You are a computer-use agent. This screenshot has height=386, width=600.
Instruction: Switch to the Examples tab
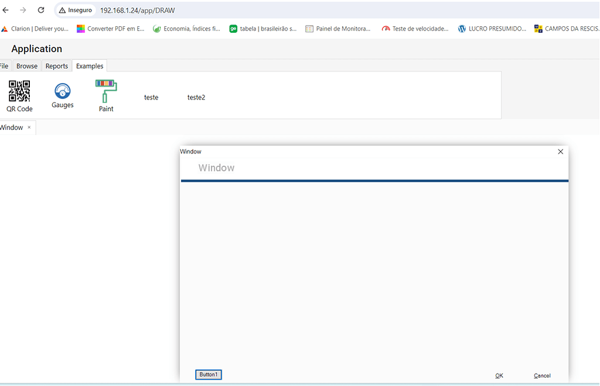pos(89,66)
